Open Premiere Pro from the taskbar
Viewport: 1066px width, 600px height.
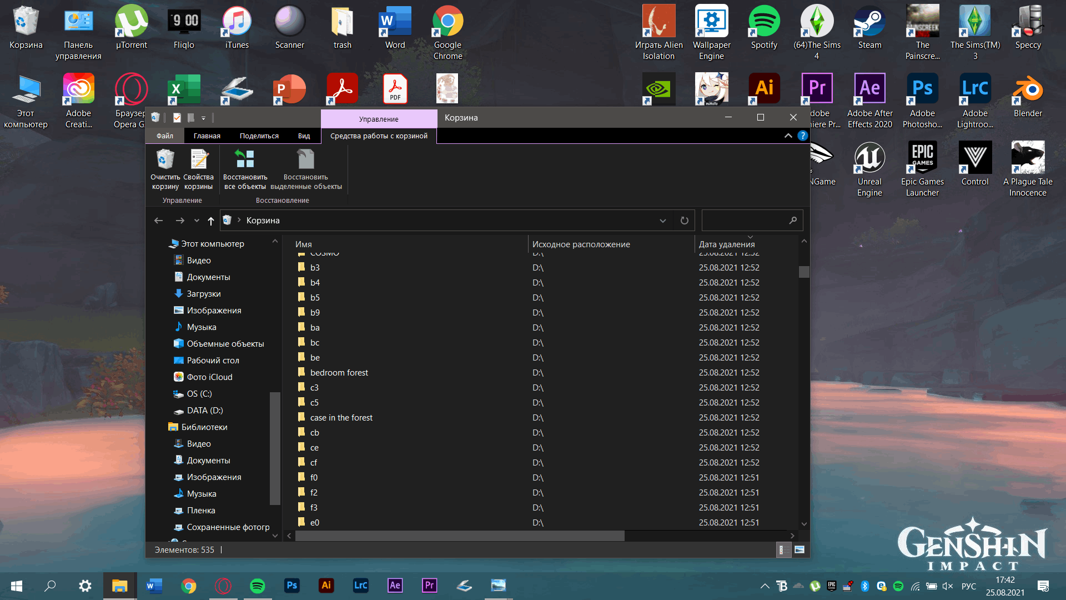click(429, 586)
